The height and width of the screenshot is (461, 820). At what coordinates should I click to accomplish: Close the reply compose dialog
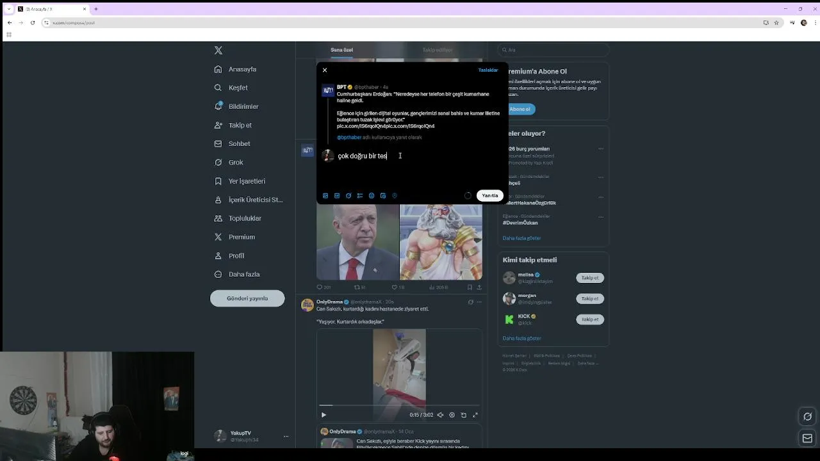(x=325, y=70)
